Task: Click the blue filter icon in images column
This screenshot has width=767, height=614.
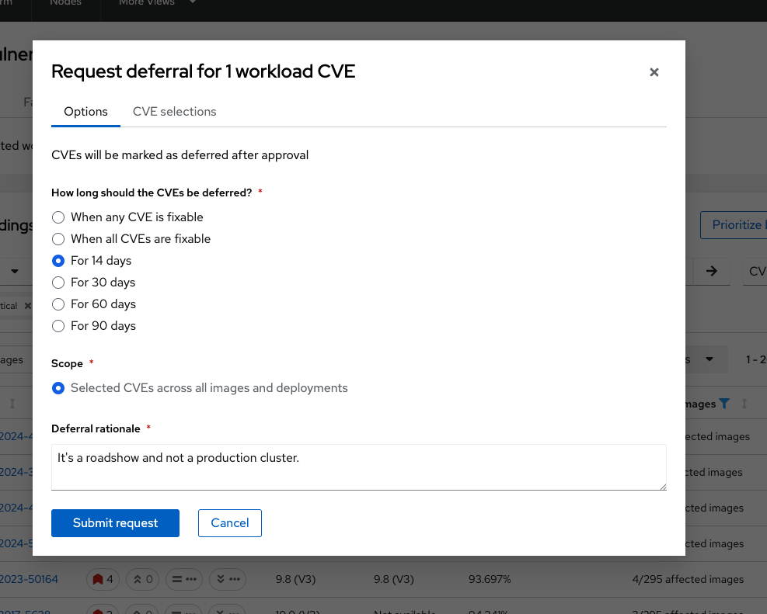Action: (724, 404)
